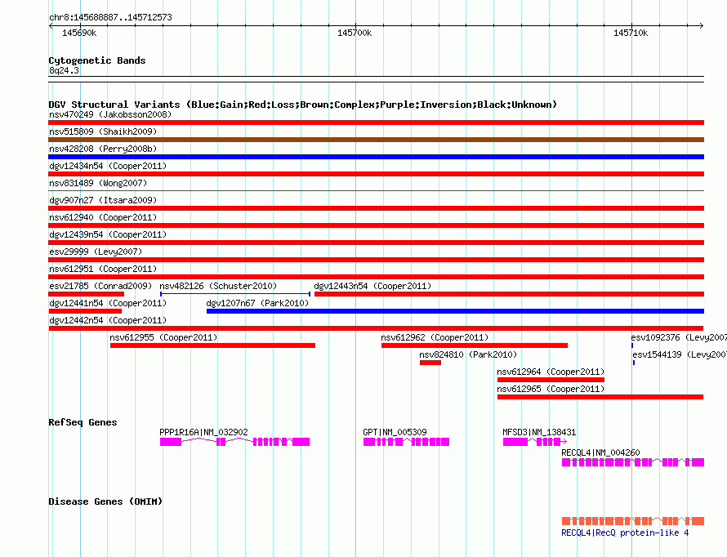
Task: Open the dgv12434n54 (Cooper2011) variant bar
Action: pyautogui.click(x=376, y=174)
